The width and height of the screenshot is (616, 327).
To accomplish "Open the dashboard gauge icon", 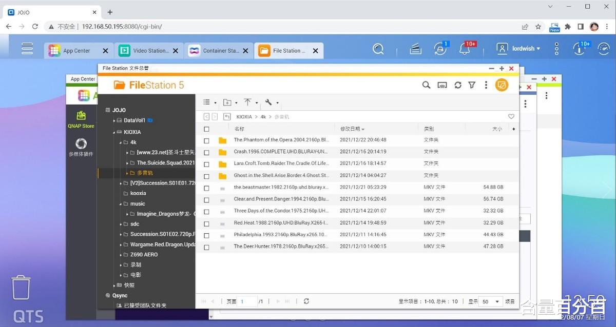I will click(x=604, y=49).
